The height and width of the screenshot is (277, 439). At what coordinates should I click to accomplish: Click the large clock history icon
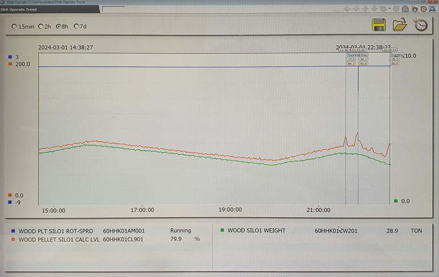pos(421,25)
